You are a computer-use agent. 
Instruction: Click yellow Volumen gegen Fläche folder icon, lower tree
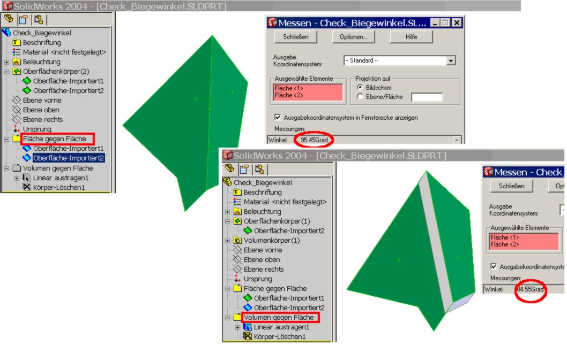237,318
